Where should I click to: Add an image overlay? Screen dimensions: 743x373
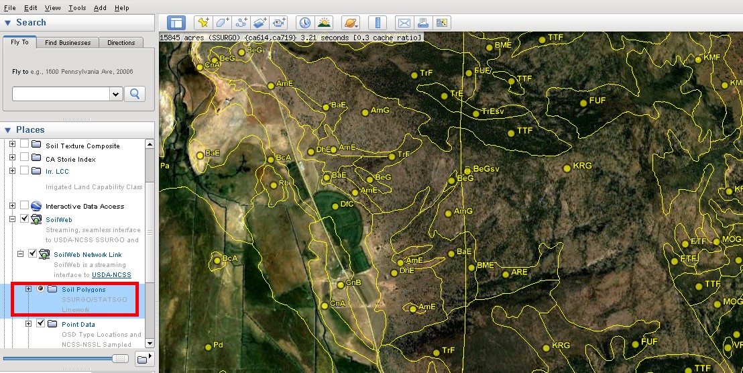click(x=262, y=23)
